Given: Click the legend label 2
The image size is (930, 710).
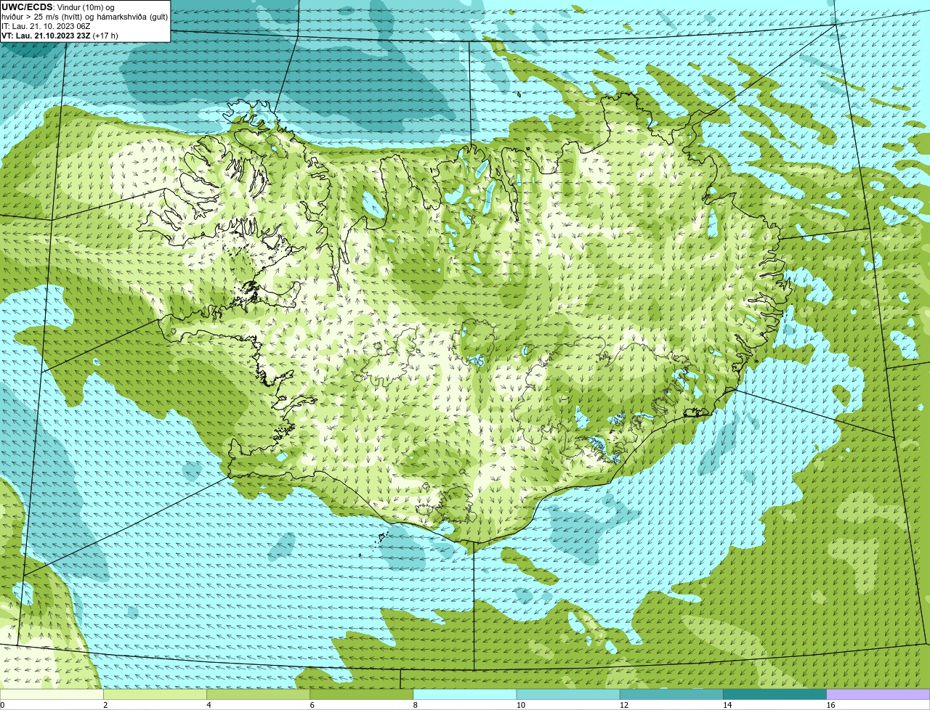Looking at the screenshot, I should (x=105, y=705).
